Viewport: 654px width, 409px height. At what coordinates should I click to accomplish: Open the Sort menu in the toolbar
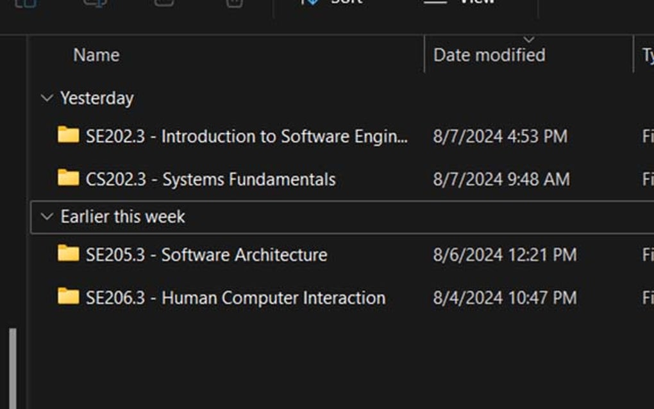coord(333,2)
